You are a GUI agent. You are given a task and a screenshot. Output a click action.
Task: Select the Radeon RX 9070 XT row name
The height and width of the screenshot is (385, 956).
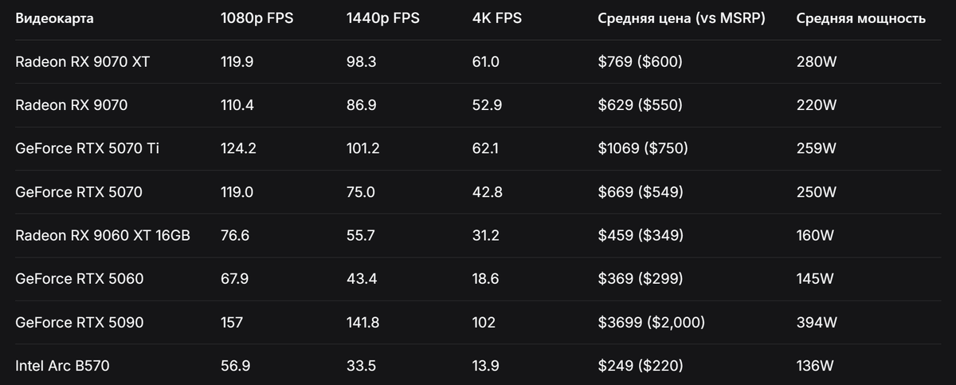82,61
